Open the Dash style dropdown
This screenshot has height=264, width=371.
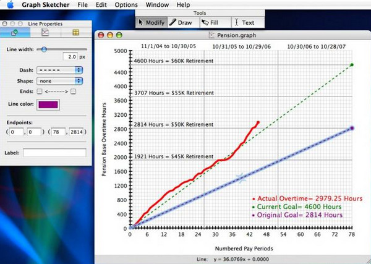tap(59, 70)
